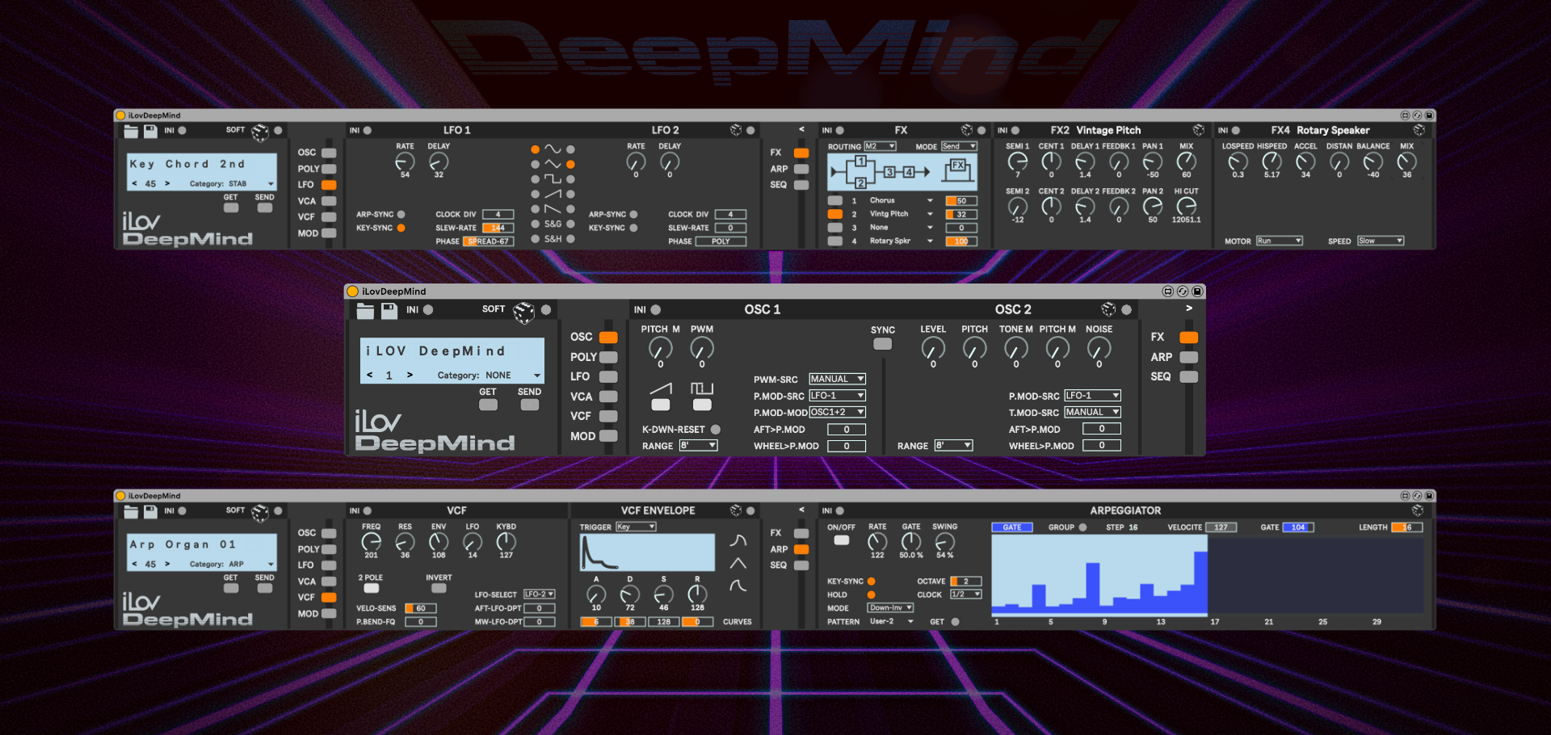Select OSC 1 sawtooth waveform button

click(x=661, y=405)
